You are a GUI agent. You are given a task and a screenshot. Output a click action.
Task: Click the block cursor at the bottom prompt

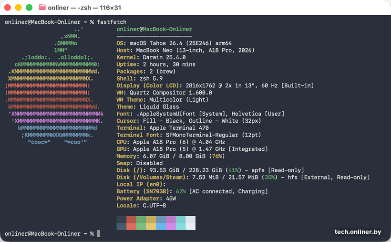click(99, 234)
